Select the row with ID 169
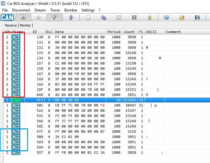This screenshot has height=163, width=210. (107, 79)
